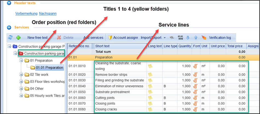Click the blue move up arrow

click(x=196, y=38)
